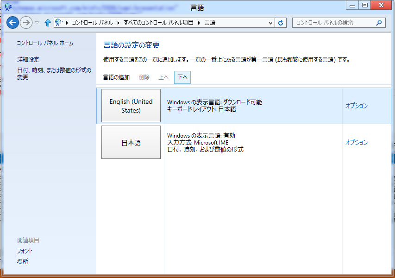Viewport: 395px width, 278px height.
Task: Open 詳細設定 in the sidebar
Action: 28,59
